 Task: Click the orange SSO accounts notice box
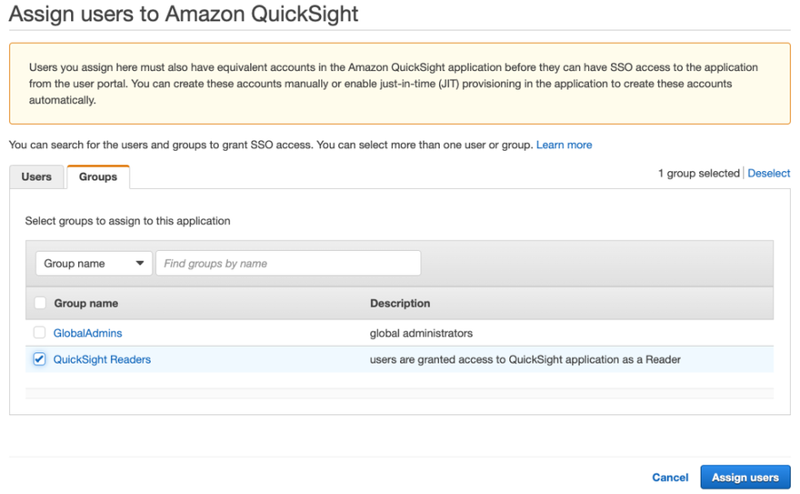coord(399,83)
